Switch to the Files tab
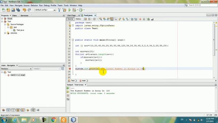The image size is (218, 123). tap(14, 15)
